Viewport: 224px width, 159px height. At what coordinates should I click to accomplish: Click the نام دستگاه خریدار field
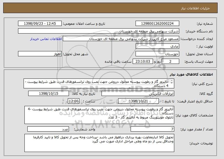point(99,31)
